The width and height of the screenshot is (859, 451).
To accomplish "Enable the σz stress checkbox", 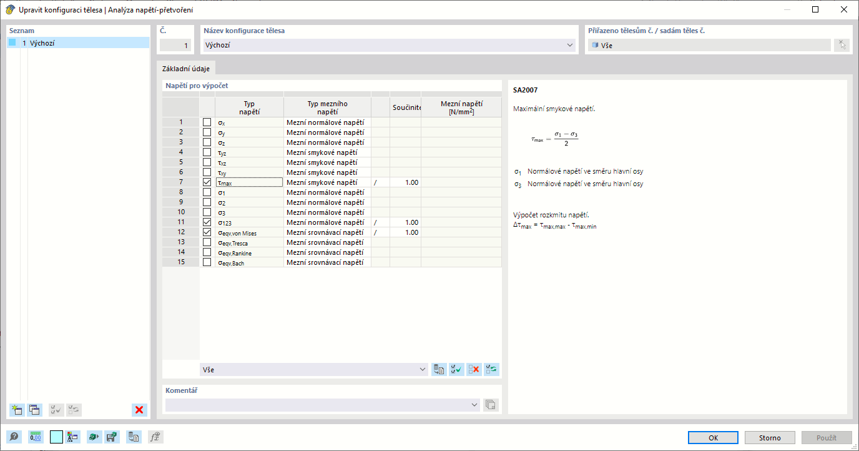I will coord(207,142).
